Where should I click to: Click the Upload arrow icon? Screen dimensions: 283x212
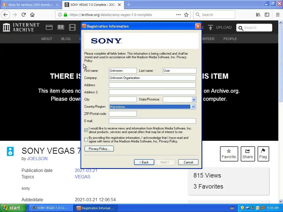[x=210, y=27]
